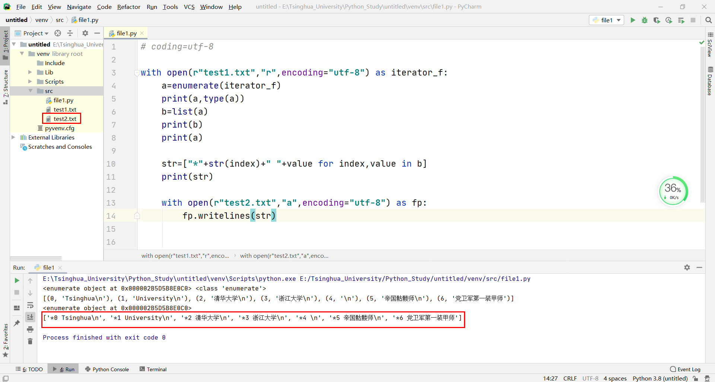Open Run panel settings gear
The height and width of the screenshot is (382, 715).
pyautogui.click(x=687, y=267)
